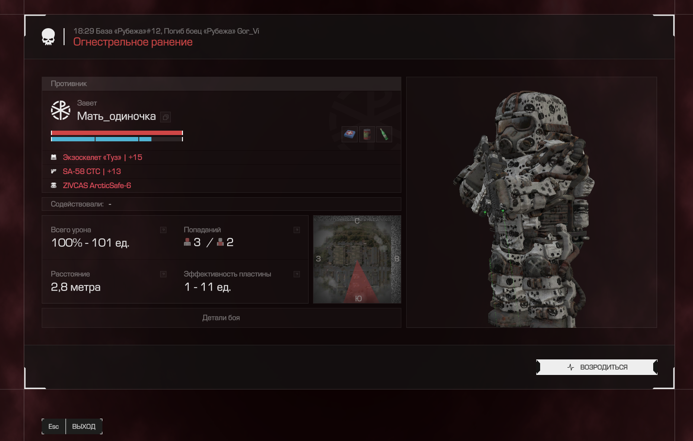Open the ZIVCAS ArcticSafe-6 container link

[x=97, y=186]
